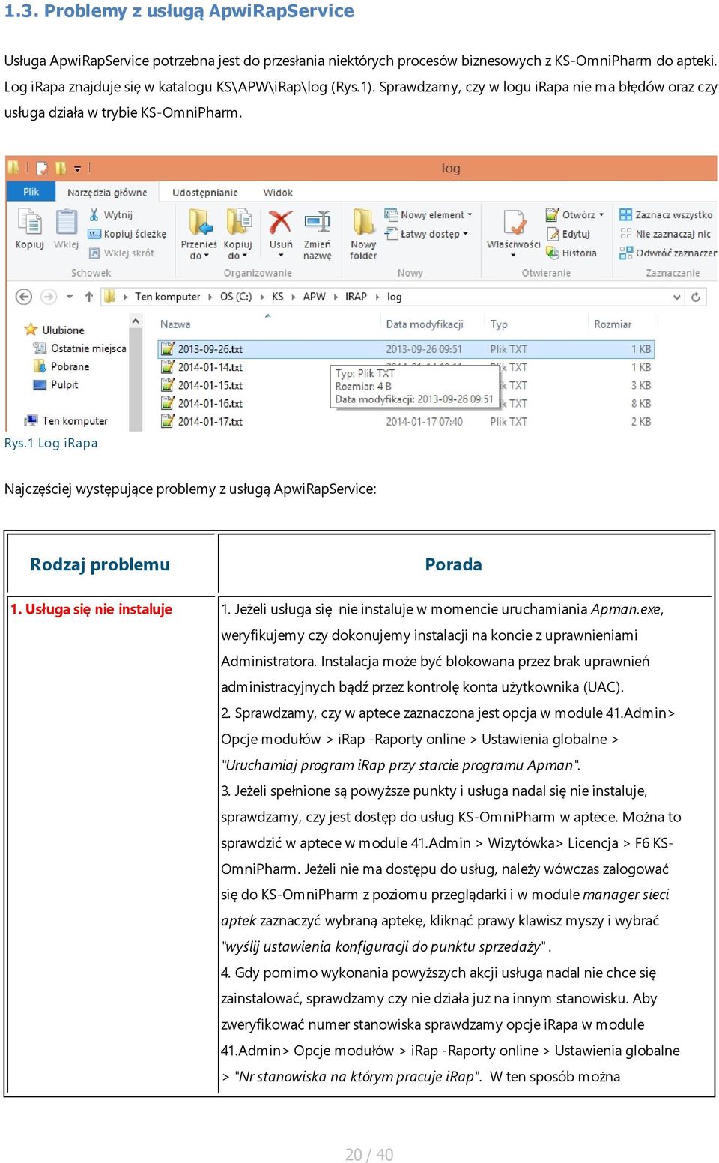Click OS (C:) in the breadcrumb path
719x1163 pixels.
coord(236,297)
